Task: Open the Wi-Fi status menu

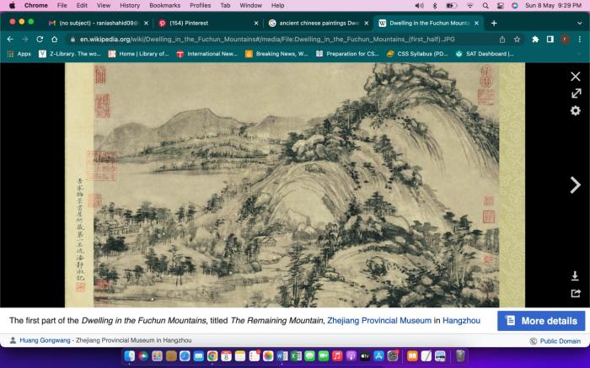Action: click(469, 5)
